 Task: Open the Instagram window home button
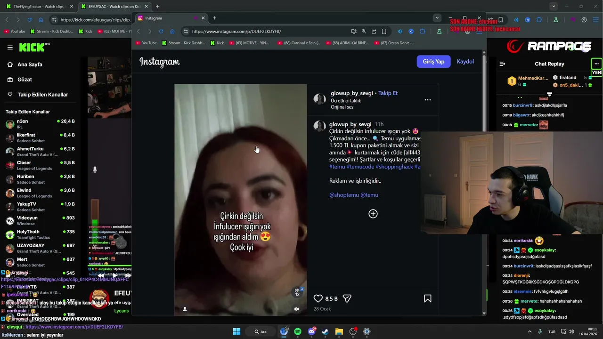[172, 32]
